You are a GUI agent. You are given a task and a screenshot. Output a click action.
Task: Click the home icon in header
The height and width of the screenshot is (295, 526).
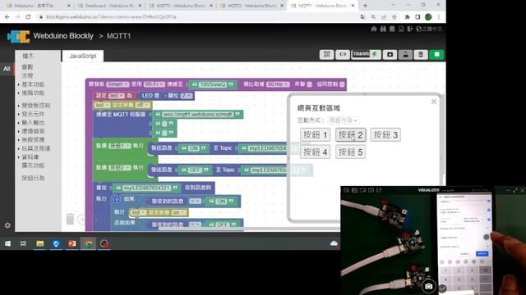[x=374, y=29]
